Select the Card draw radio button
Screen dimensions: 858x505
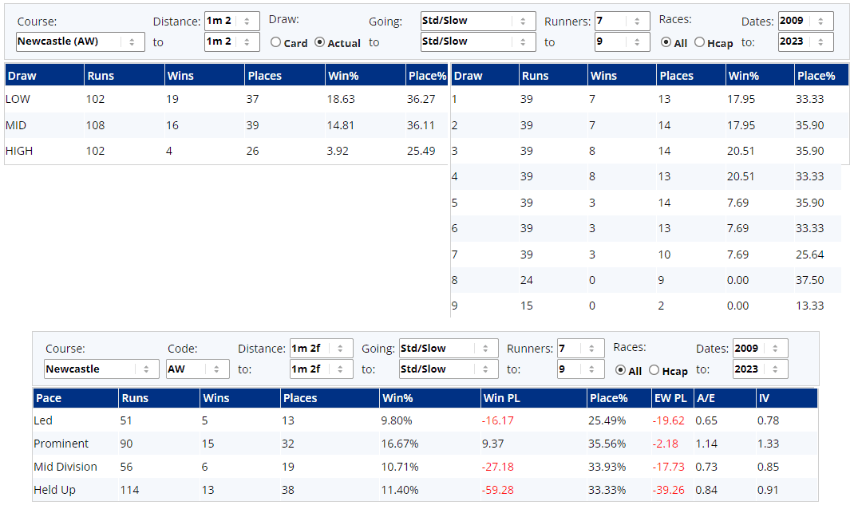276,43
